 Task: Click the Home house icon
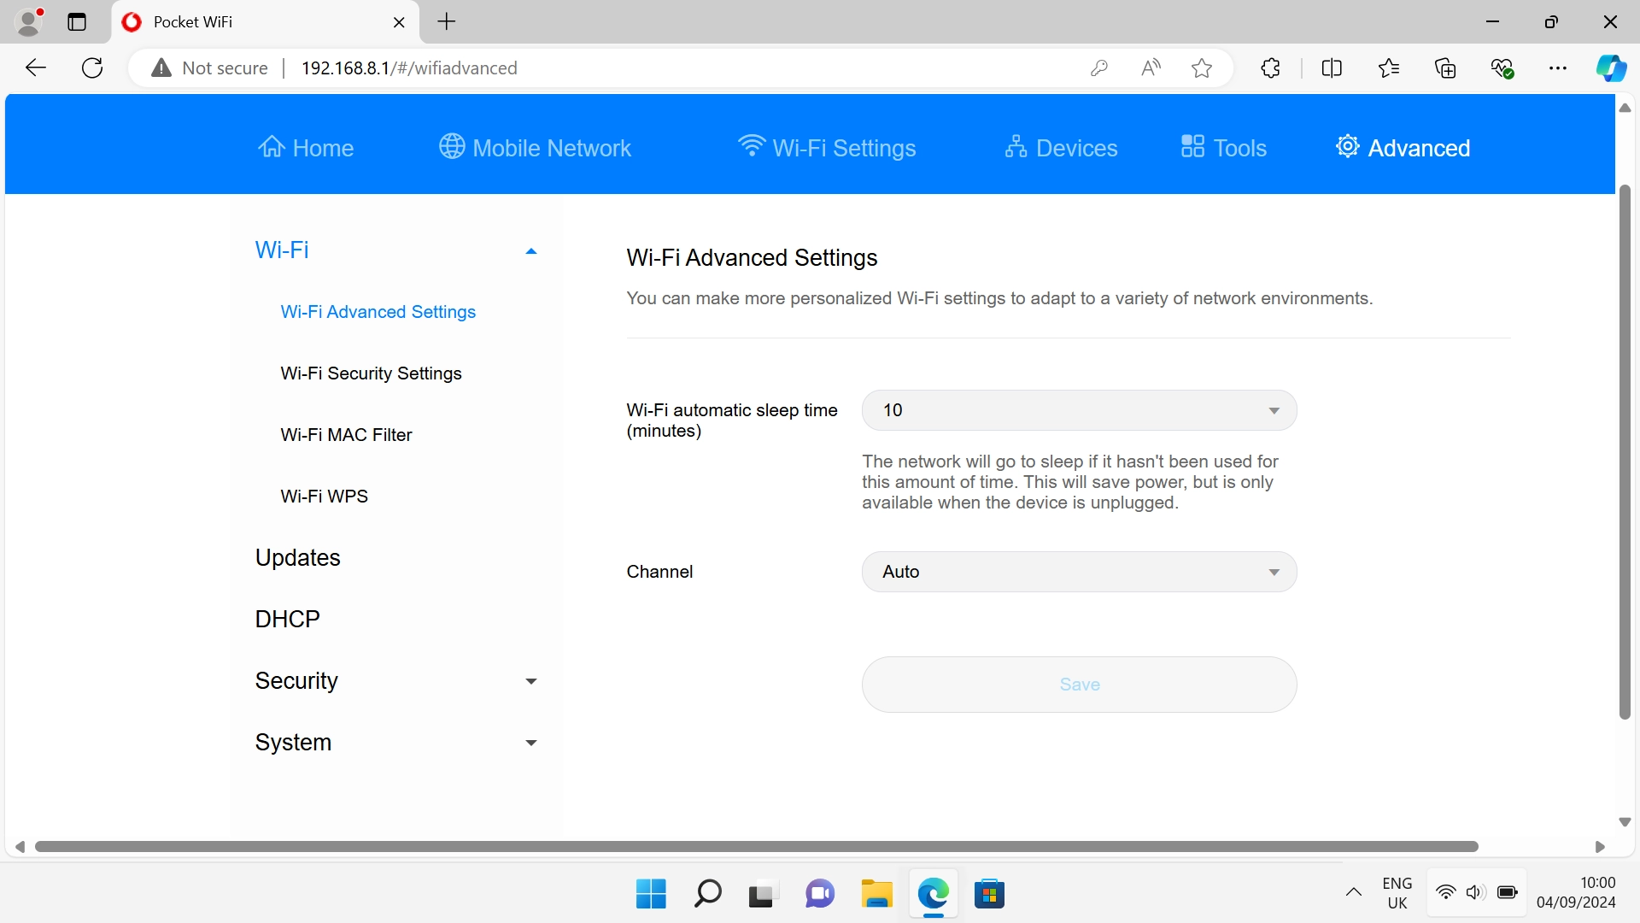pyautogui.click(x=272, y=147)
